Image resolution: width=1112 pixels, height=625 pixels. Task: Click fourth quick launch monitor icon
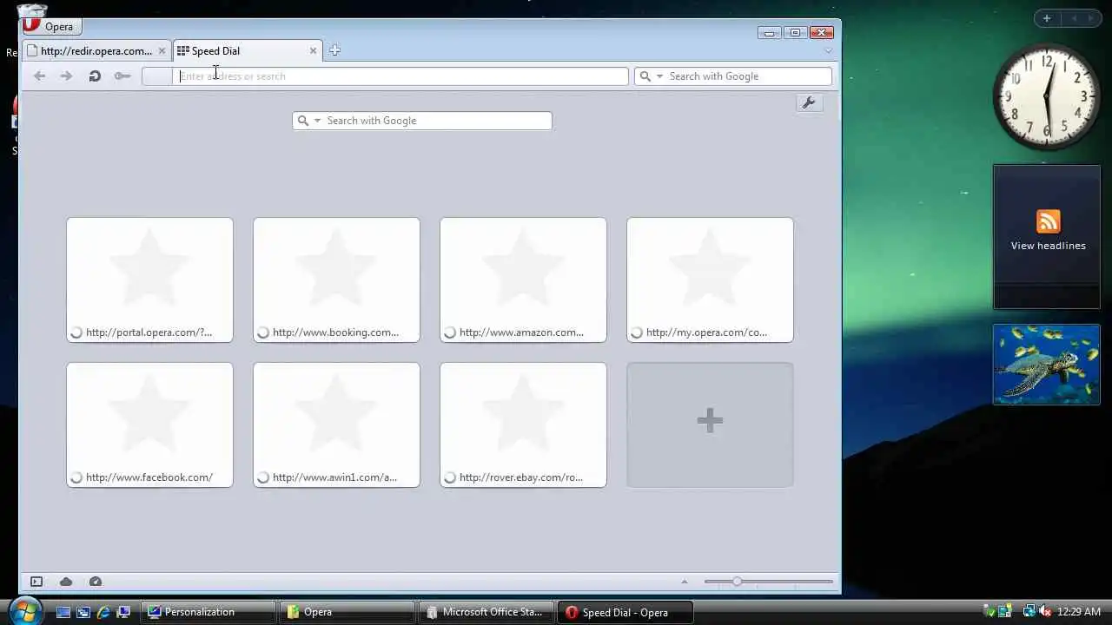pyautogui.click(x=123, y=612)
